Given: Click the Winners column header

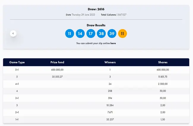Looking at the screenshot, I should 110,62.
